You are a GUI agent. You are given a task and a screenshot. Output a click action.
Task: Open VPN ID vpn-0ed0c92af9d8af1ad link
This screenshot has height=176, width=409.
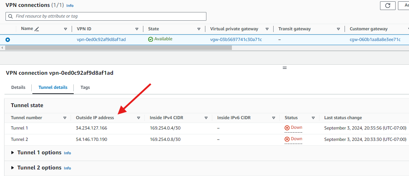[x=101, y=40]
